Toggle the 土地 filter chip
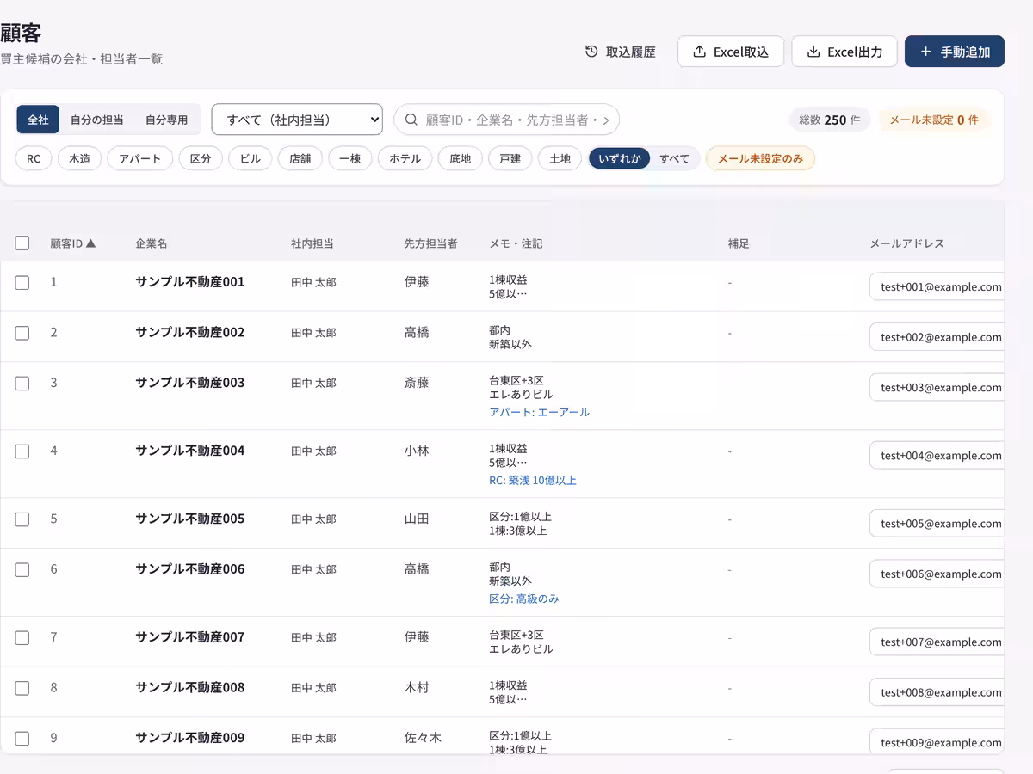 pyautogui.click(x=560, y=158)
